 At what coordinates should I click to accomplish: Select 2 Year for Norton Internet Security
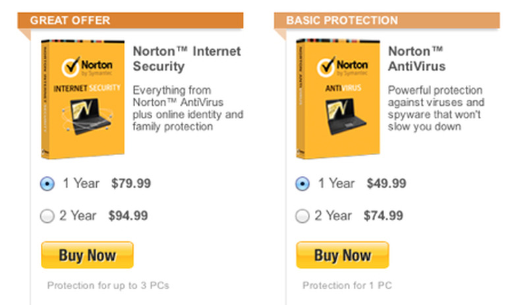(x=47, y=216)
